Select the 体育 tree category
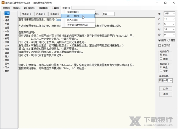Image resolution: width=178 pixels, height=129 pixels. click(x=7, y=53)
